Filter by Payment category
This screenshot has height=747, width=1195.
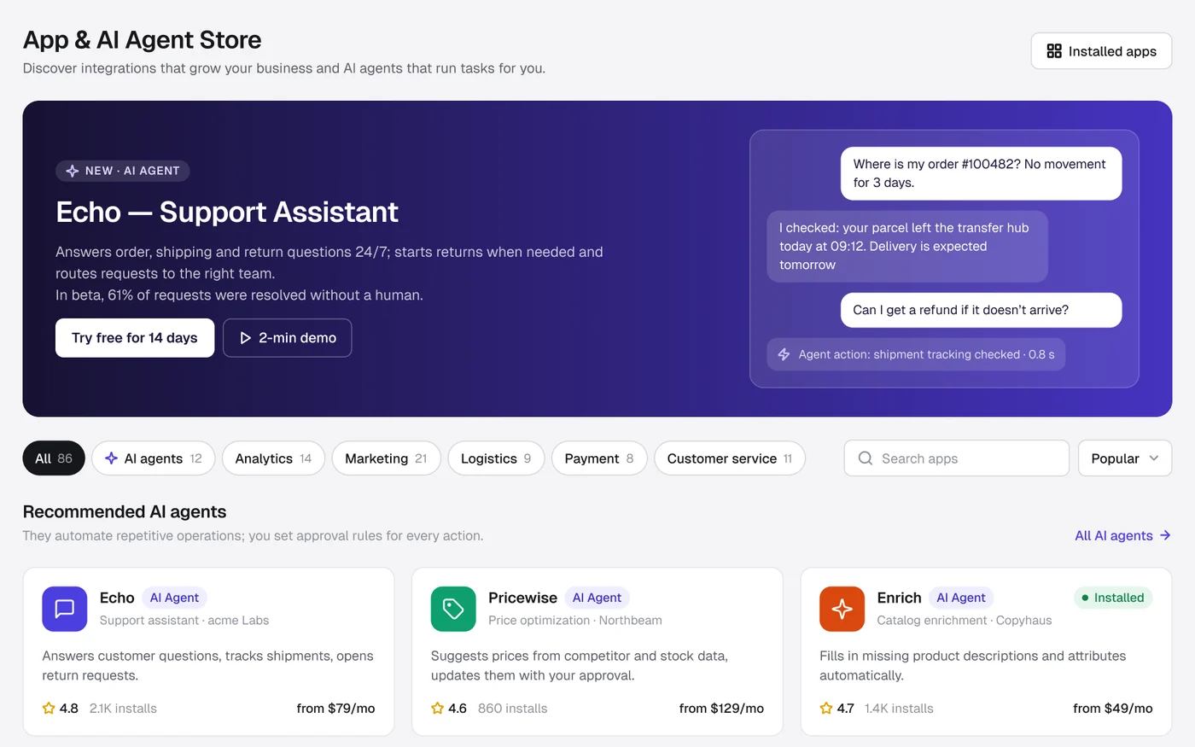coord(599,458)
